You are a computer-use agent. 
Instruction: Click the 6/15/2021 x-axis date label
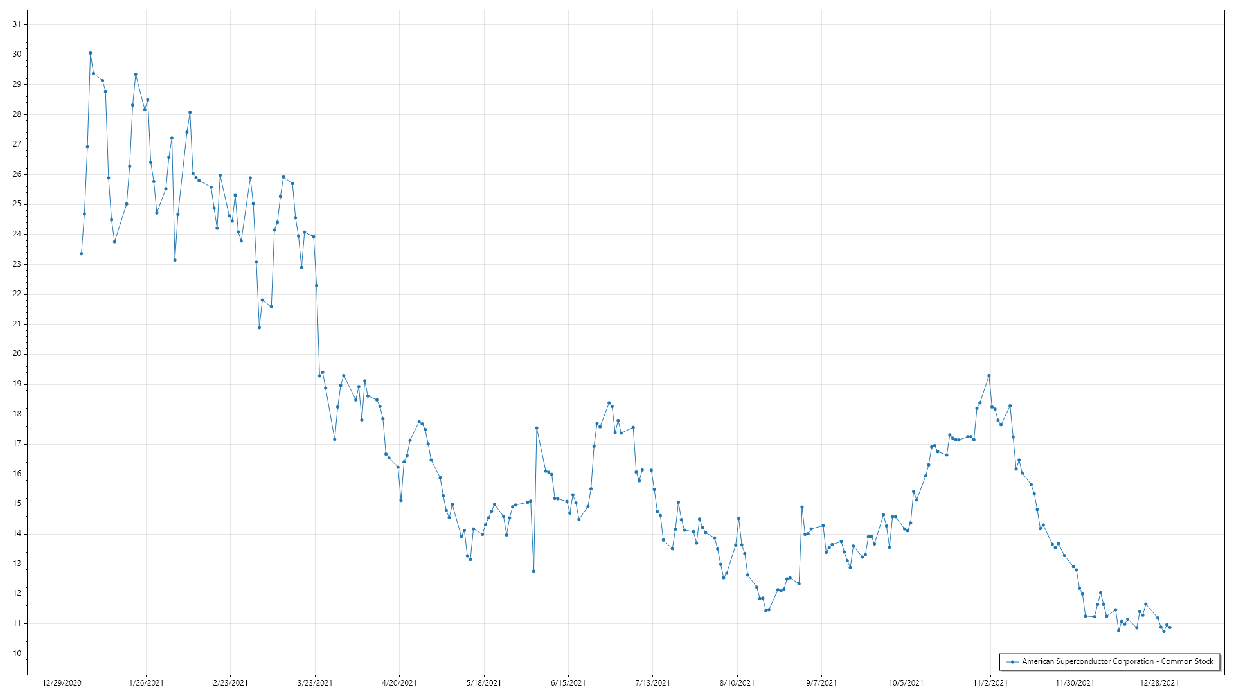568,683
